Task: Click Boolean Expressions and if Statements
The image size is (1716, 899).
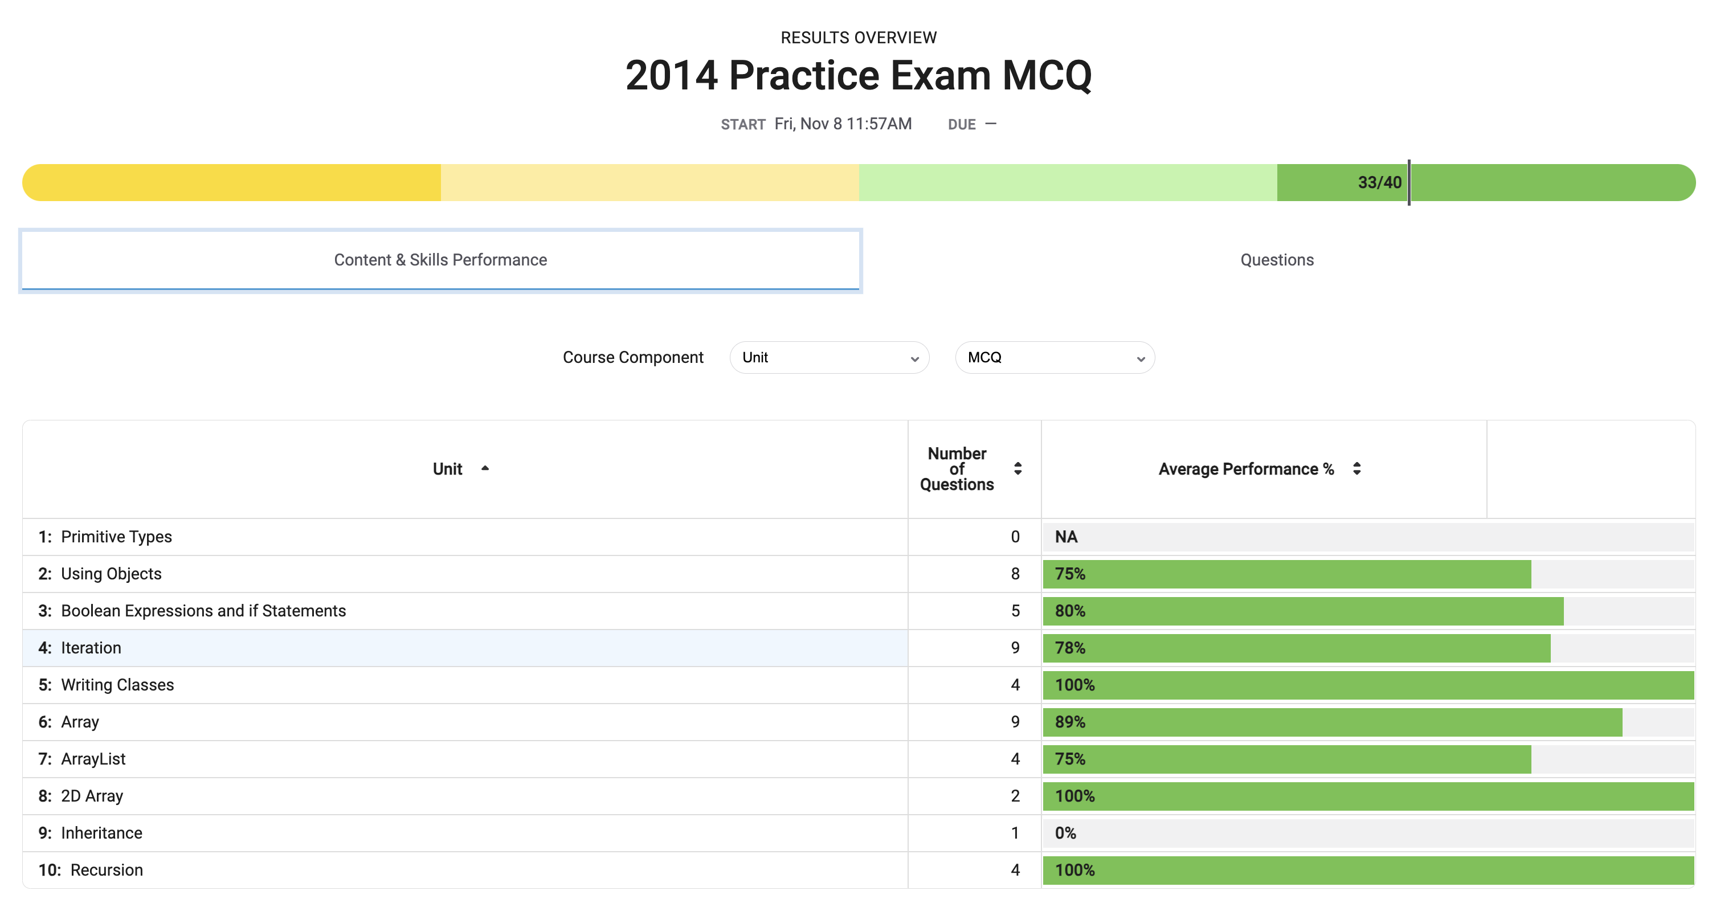Action: pos(203,611)
